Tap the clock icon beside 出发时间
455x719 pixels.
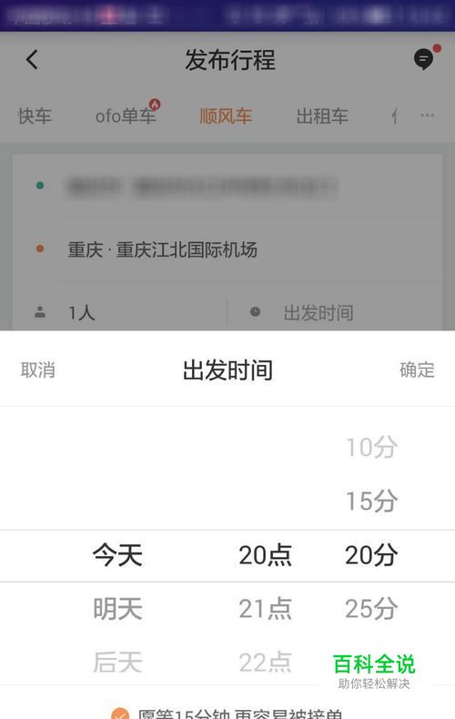click(255, 312)
